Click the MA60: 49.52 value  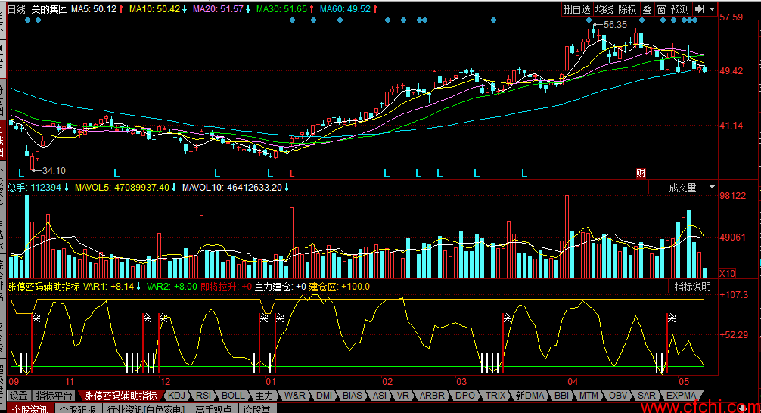click(345, 9)
